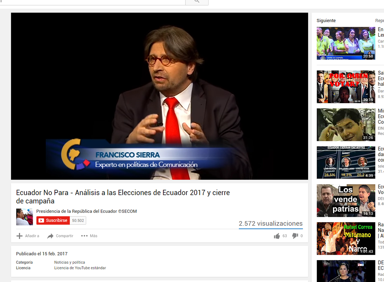Click the Compartir share arrow icon
This screenshot has height=282, width=384.
pos(50,236)
